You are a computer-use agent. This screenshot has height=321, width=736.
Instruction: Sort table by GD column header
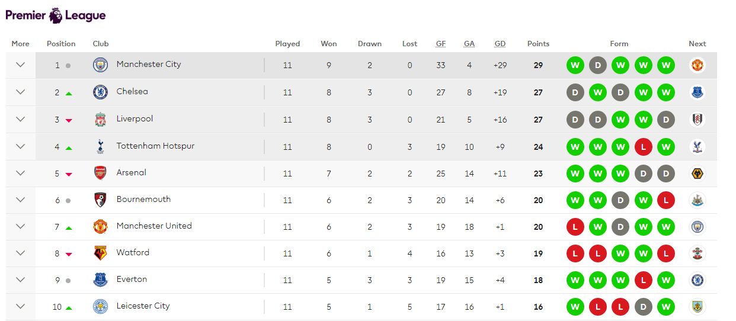pyautogui.click(x=500, y=44)
